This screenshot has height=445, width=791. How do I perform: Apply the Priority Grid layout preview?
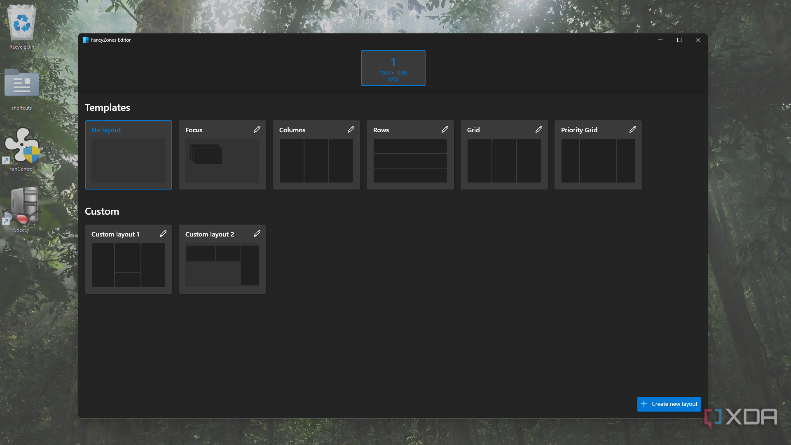[x=598, y=161]
